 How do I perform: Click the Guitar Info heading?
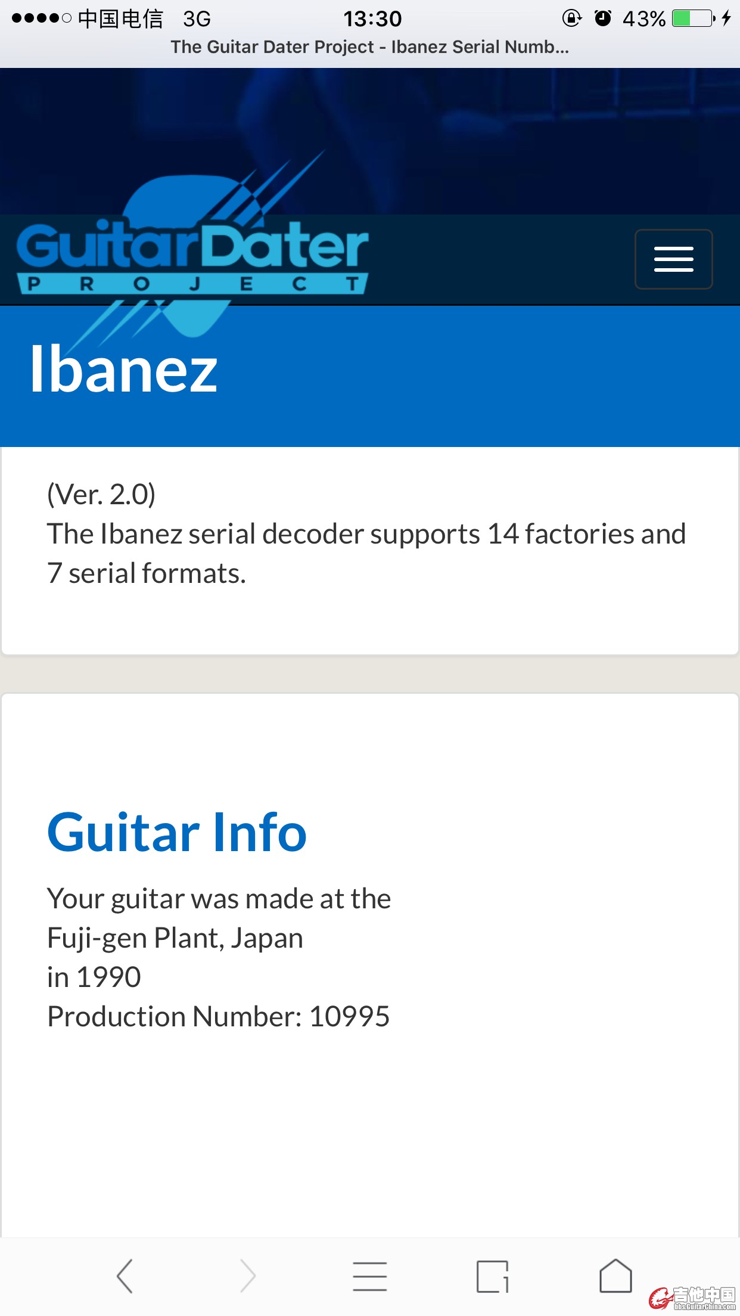click(177, 832)
